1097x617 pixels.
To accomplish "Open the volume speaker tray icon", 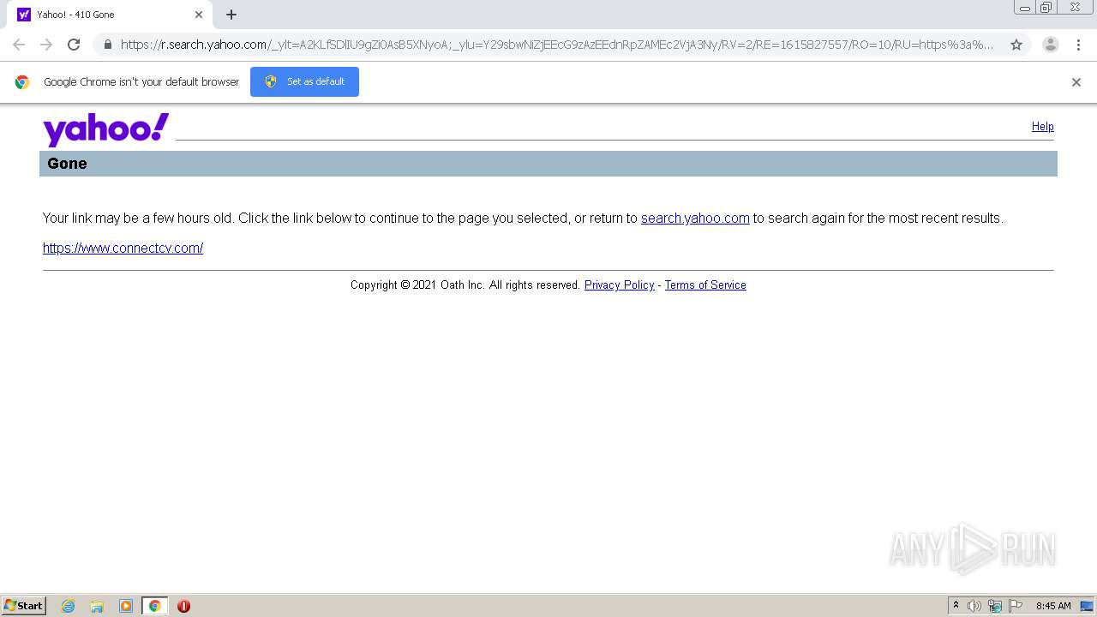I will pyautogui.click(x=974, y=606).
